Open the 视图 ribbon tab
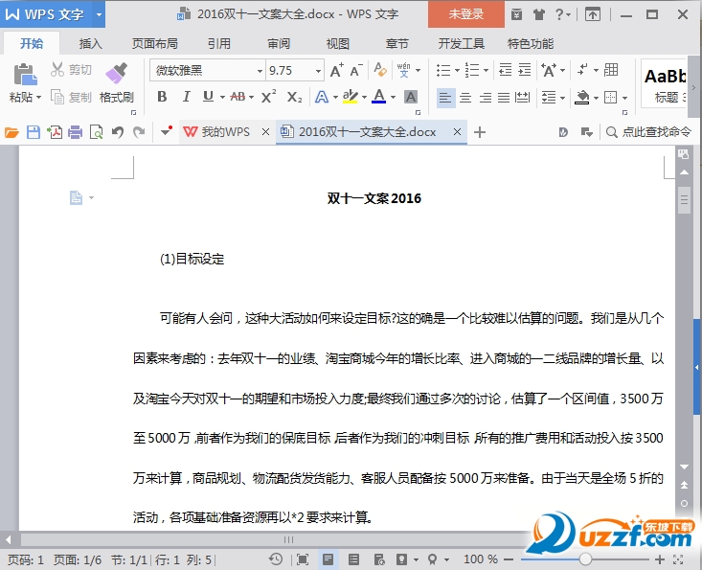This screenshot has height=570, width=702. 337,44
